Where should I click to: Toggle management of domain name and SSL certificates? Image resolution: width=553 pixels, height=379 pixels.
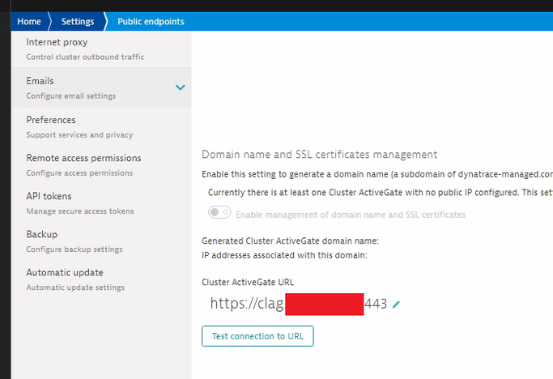[x=219, y=214]
